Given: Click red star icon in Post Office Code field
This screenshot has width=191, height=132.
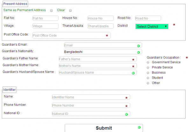Looking at the screenshot, I should [x=107, y=36].
